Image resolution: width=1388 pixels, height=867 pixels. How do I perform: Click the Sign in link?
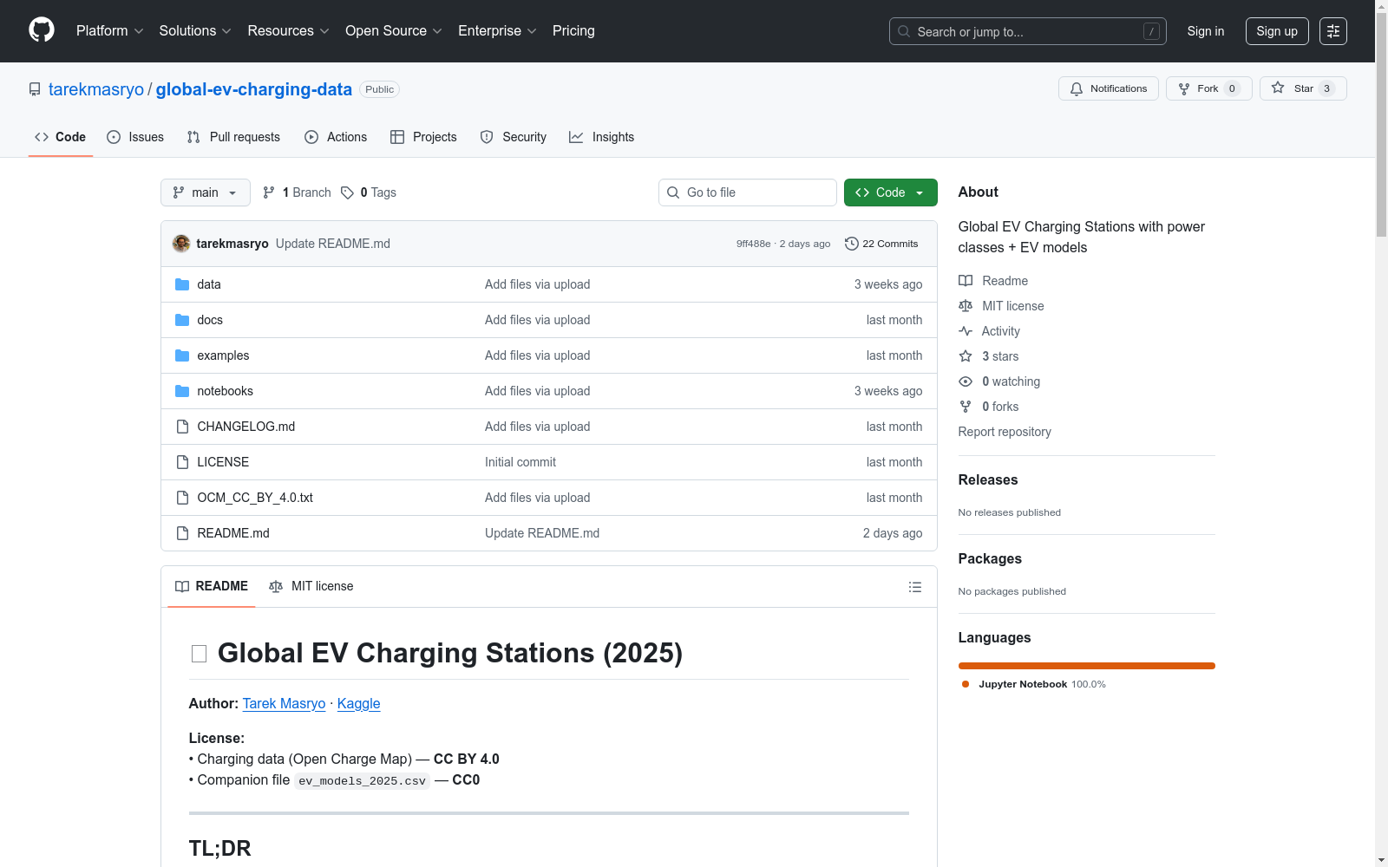coord(1205,31)
